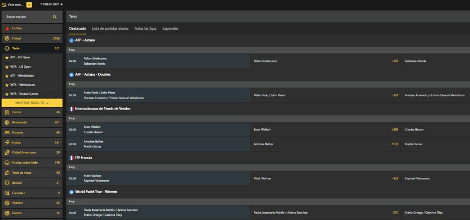
Task: Click the Baloncesto basketball icon
Action: point(7,122)
